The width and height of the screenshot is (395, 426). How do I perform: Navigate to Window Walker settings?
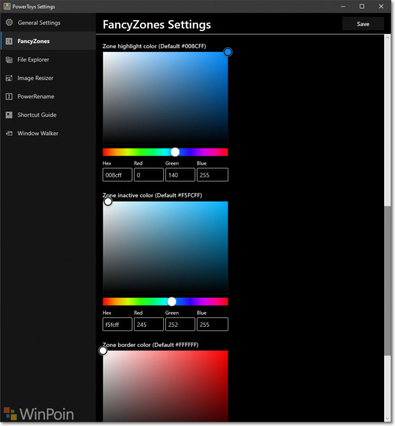(48, 133)
